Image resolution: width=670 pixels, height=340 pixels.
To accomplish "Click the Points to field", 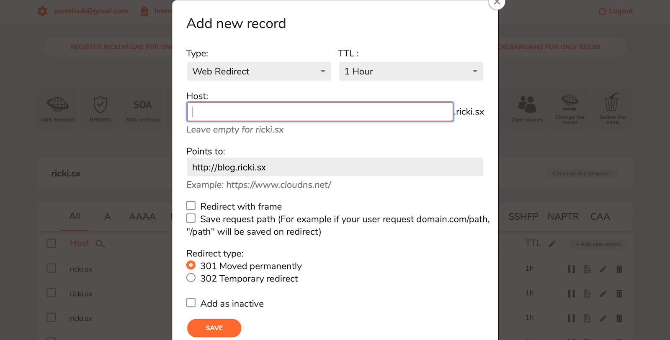I will (x=335, y=167).
